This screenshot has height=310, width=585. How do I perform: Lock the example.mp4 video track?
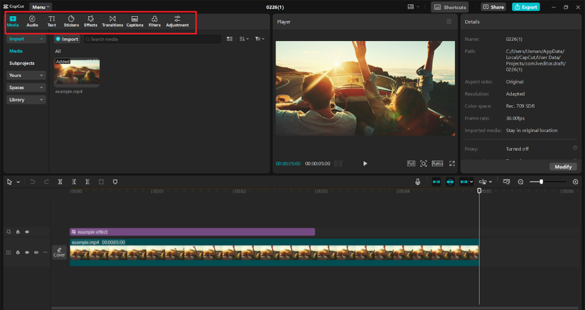point(18,252)
